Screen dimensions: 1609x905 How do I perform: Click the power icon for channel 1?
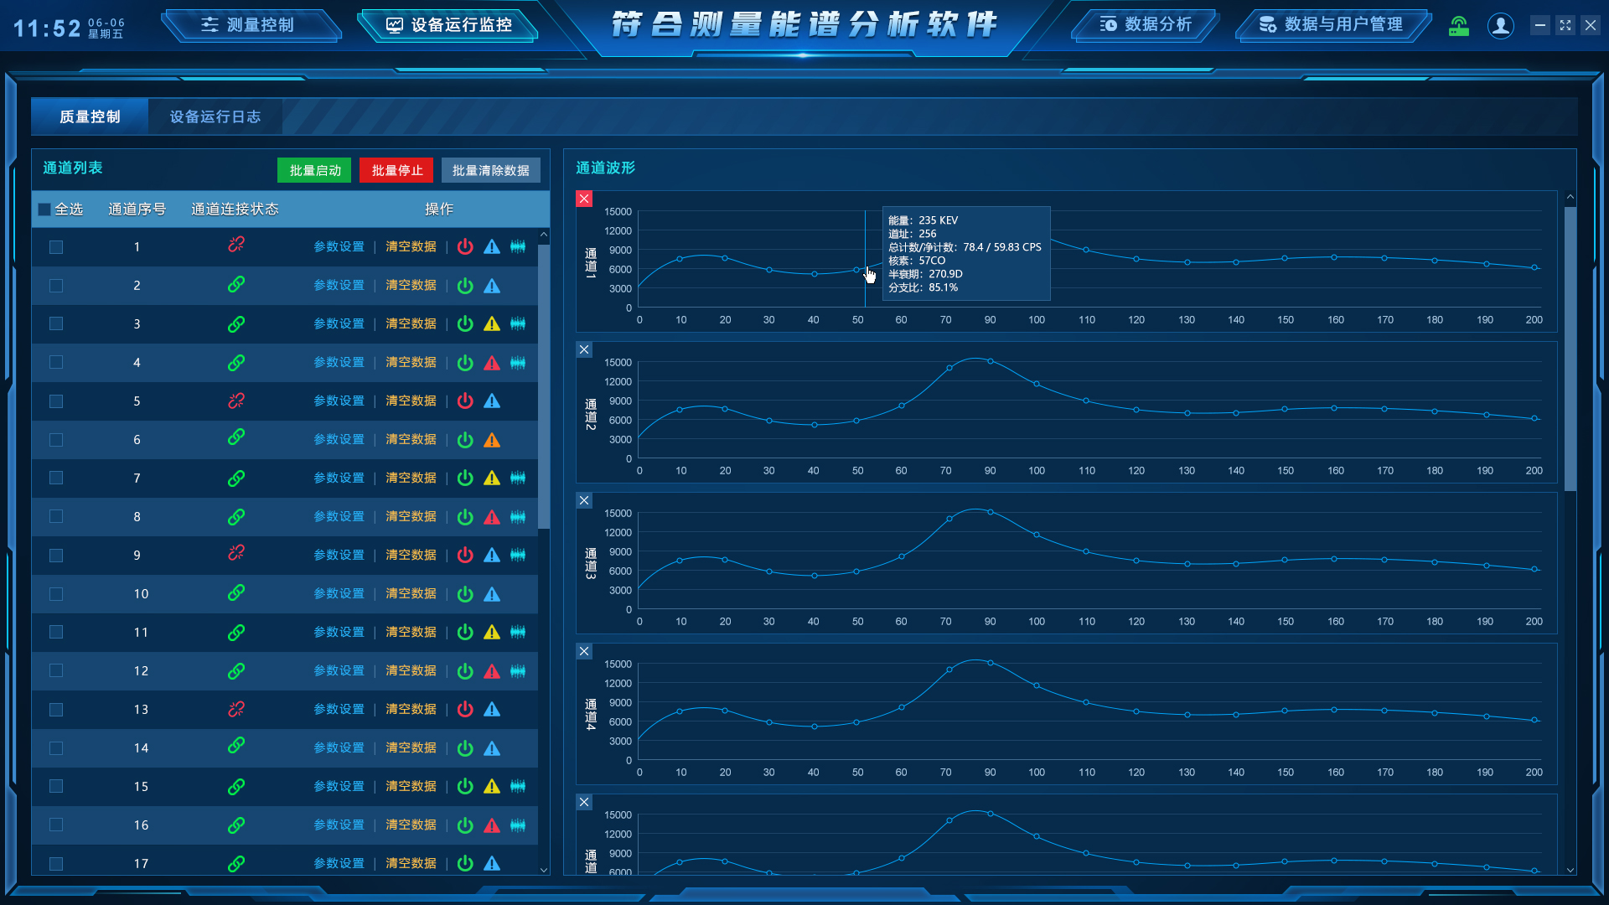coord(465,246)
